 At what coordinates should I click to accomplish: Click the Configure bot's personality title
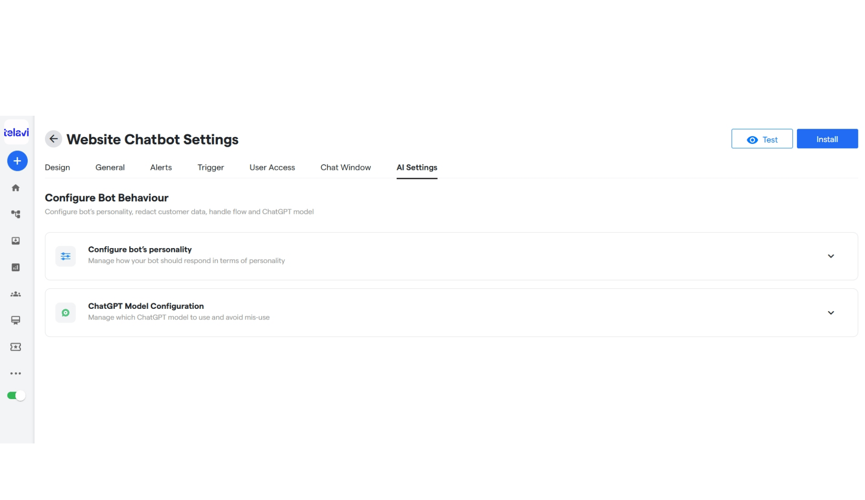point(140,250)
